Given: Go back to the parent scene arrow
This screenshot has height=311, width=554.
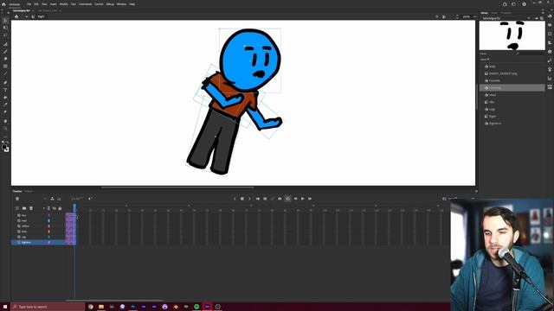Looking at the screenshot, I should click(x=26, y=16).
